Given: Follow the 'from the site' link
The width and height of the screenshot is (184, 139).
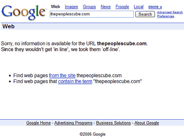Looking at the screenshot, I should click(x=62, y=76).
